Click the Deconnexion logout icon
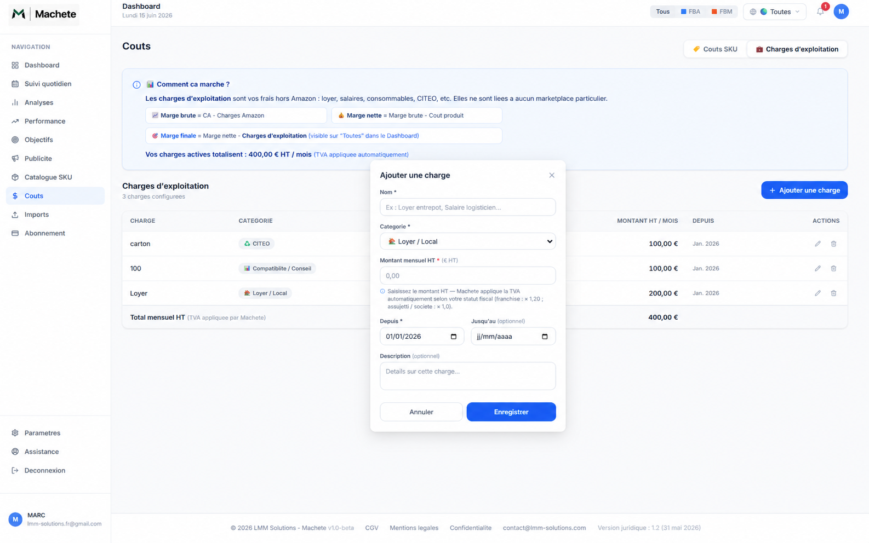The image size is (869, 543). tap(15, 470)
